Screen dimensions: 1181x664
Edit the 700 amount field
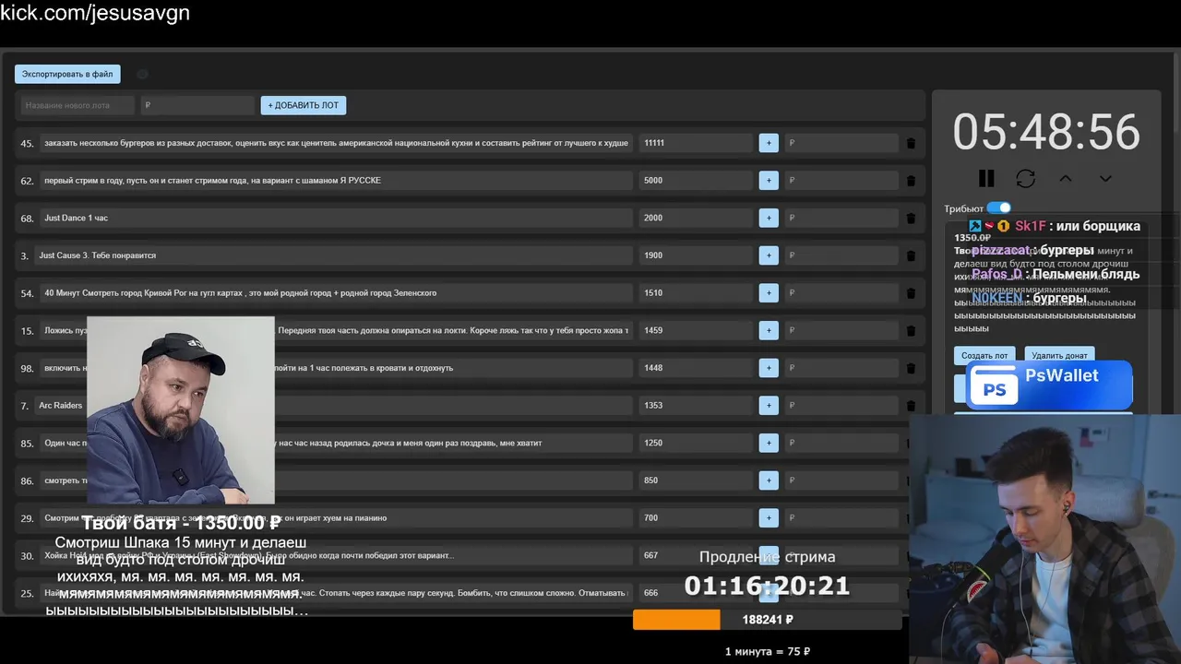[696, 518]
